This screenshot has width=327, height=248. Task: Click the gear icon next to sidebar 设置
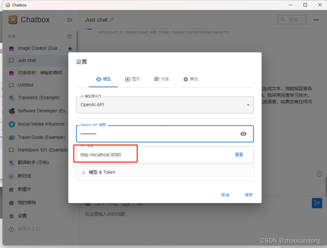tap(11, 216)
